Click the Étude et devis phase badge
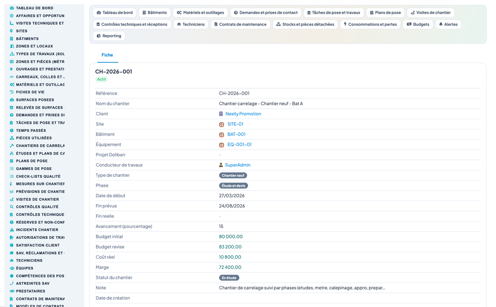Image resolution: width=496 pixels, height=307 pixels. pyautogui.click(x=234, y=186)
